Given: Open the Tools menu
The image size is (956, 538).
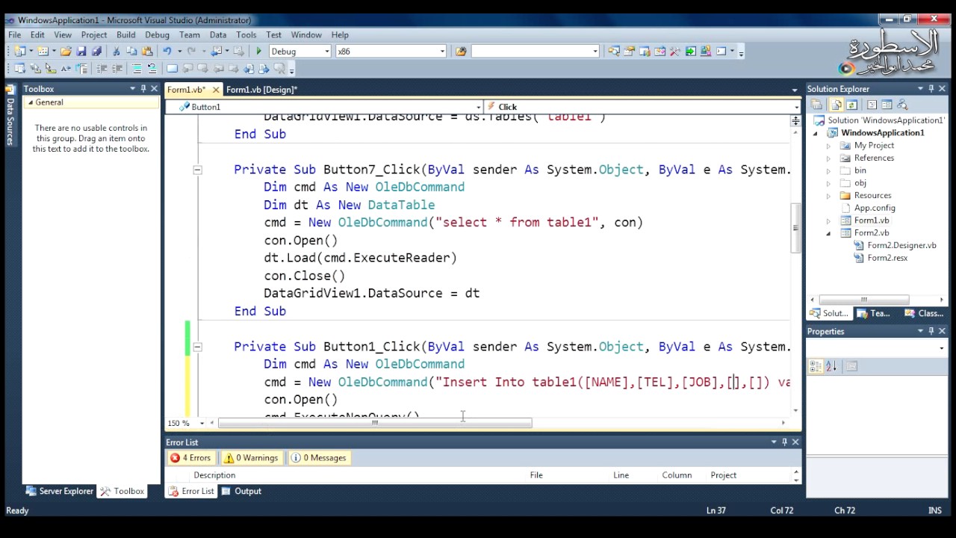Looking at the screenshot, I should (x=246, y=35).
